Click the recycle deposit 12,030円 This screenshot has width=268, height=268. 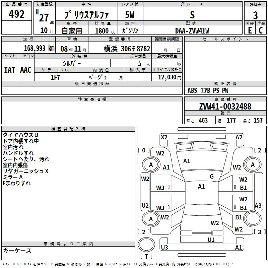(170, 77)
